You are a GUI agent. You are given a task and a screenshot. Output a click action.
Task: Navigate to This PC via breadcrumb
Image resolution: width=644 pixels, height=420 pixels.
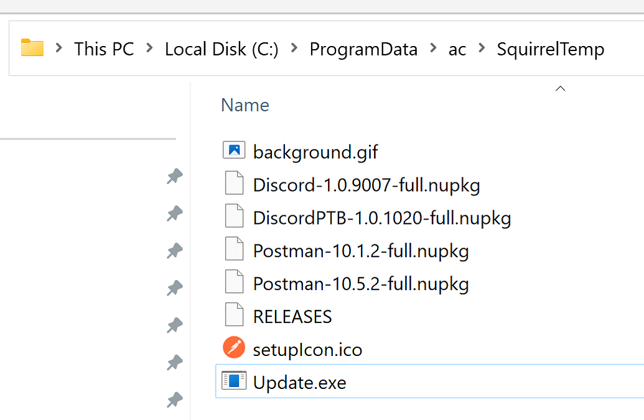[x=104, y=49]
